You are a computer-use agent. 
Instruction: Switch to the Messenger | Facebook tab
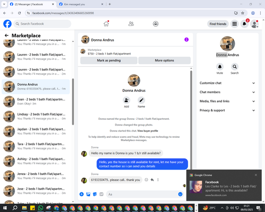coord(32,4)
